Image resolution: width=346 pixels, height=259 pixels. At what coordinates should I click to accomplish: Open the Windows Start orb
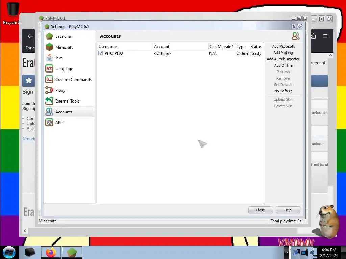[x=9, y=252]
